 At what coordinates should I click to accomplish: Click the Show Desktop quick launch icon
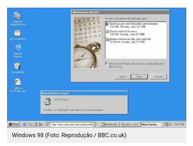click(x=35, y=124)
